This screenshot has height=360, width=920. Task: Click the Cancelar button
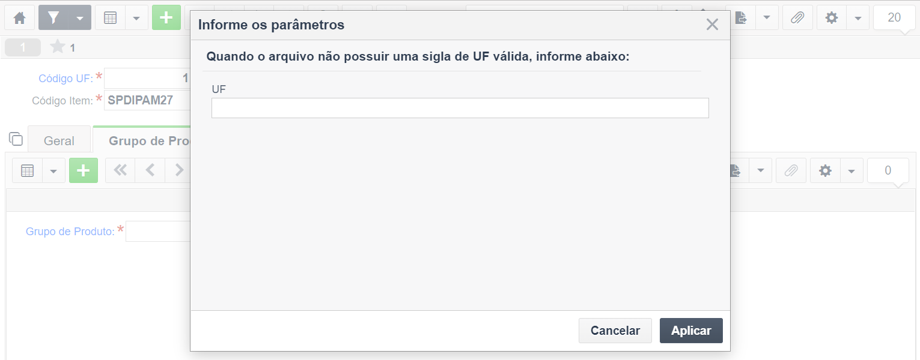tap(615, 331)
